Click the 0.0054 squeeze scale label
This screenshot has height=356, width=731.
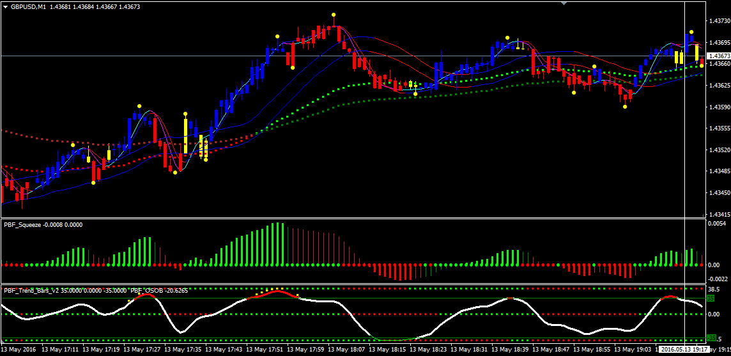point(718,224)
